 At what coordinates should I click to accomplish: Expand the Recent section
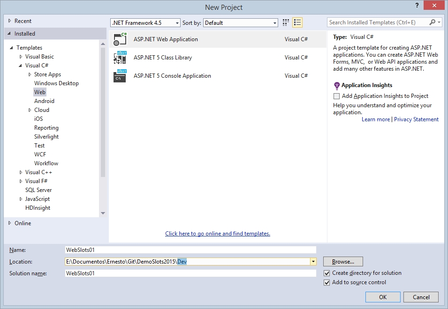pos(10,21)
